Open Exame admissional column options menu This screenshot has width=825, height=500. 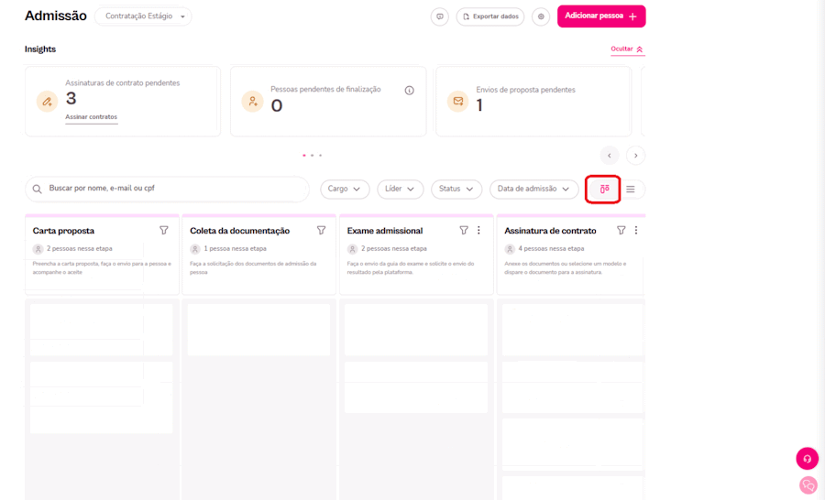tap(478, 230)
